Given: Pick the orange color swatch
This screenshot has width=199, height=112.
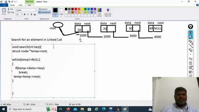Looking at the screenshot, I should pyautogui.click(x=79, y=9).
